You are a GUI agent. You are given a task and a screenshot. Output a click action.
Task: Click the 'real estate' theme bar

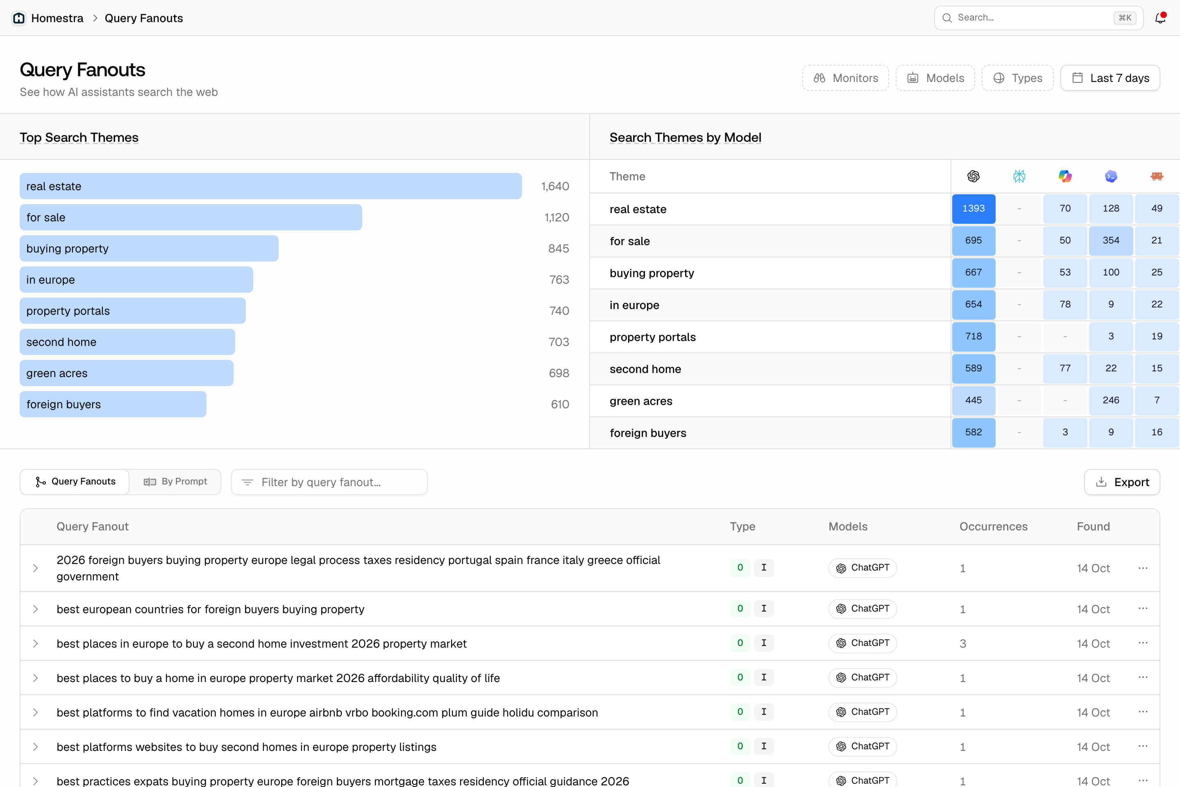270,186
